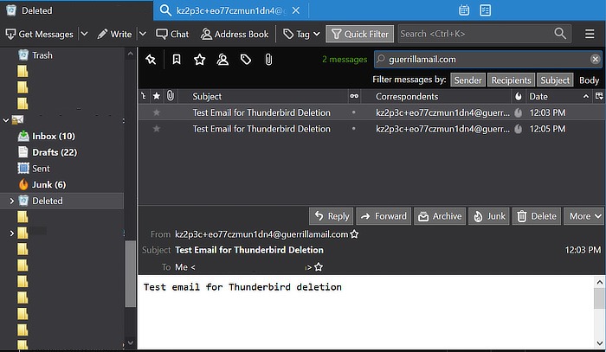
Task: Toggle the Body filter button
Action: (589, 80)
